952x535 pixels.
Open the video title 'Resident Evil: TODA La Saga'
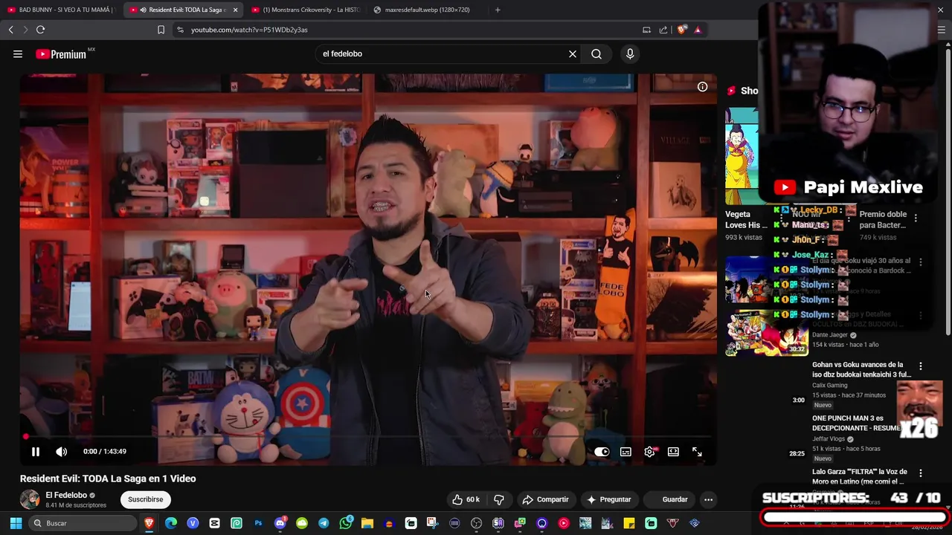pyautogui.click(x=108, y=479)
